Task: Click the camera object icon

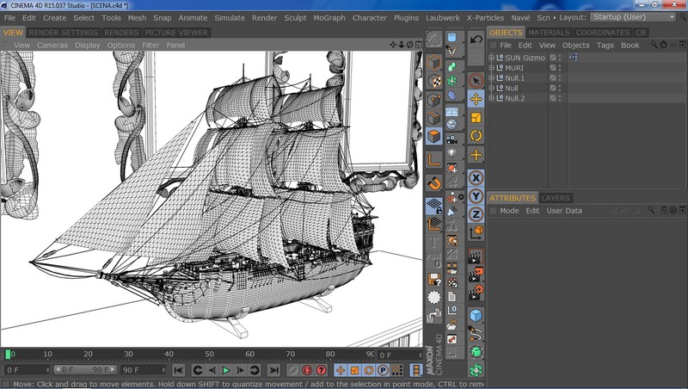Action: click(x=451, y=139)
